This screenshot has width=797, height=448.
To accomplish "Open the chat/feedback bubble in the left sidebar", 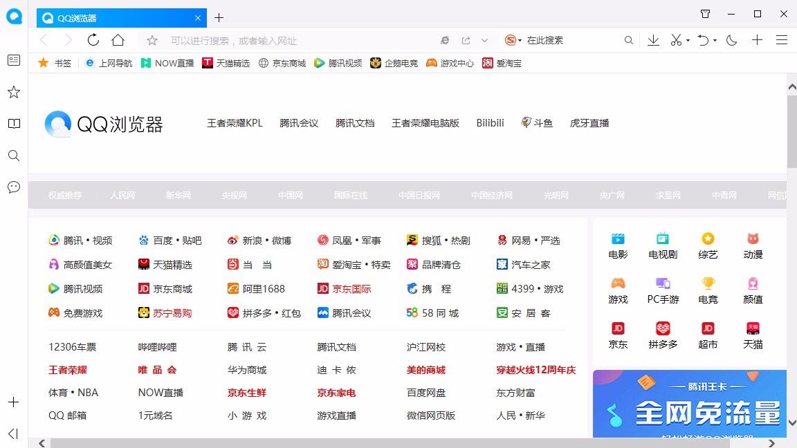I will 13,187.
